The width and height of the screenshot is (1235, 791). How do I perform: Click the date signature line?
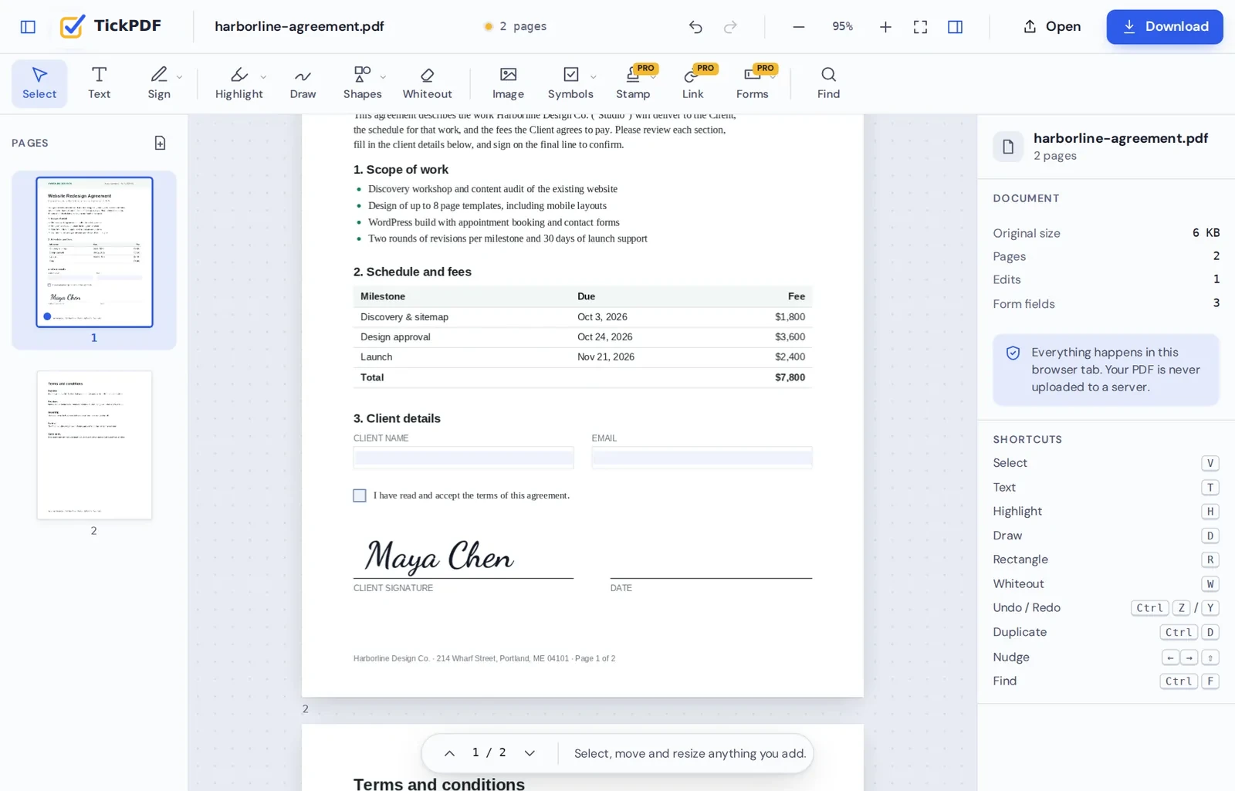click(x=711, y=577)
